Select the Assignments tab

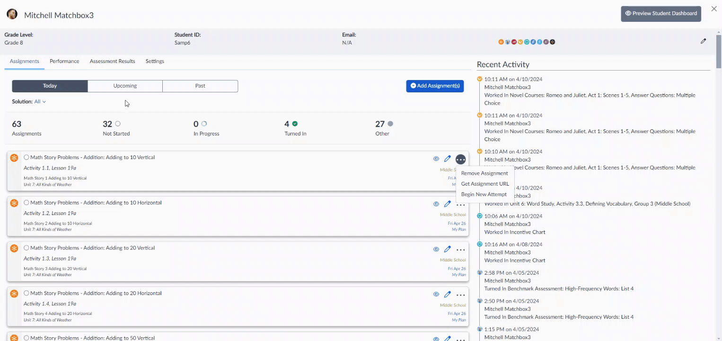coord(25,61)
